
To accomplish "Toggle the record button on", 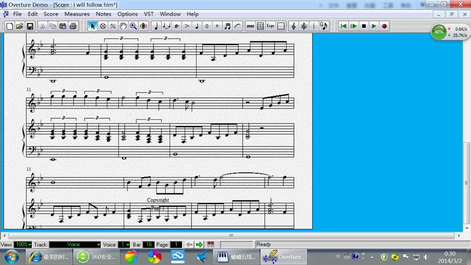I will 384,26.
